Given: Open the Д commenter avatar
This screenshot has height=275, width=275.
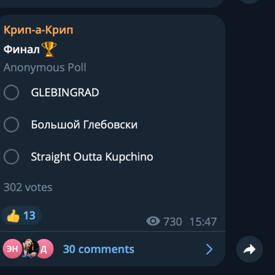Looking at the screenshot, I should [44, 249].
